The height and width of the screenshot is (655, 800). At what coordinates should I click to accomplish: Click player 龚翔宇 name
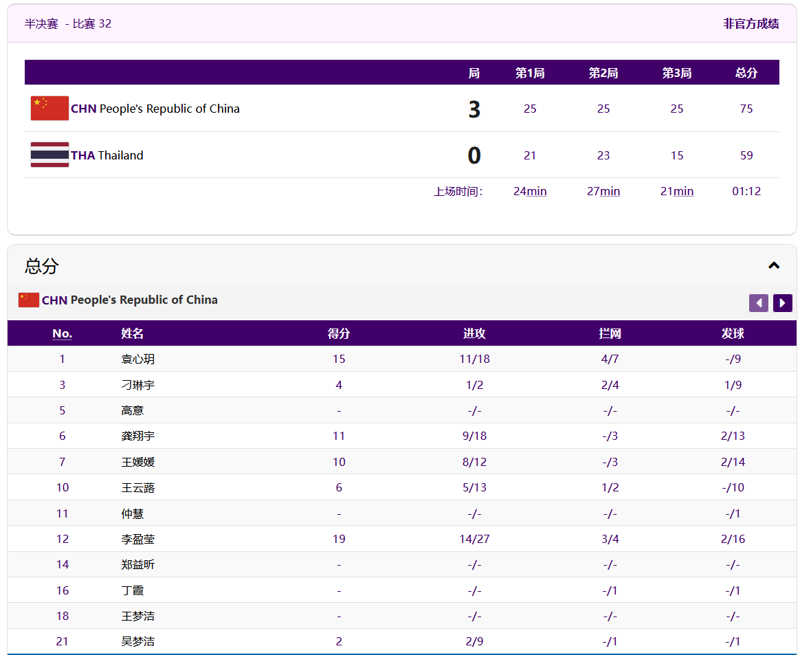click(x=138, y=436)
